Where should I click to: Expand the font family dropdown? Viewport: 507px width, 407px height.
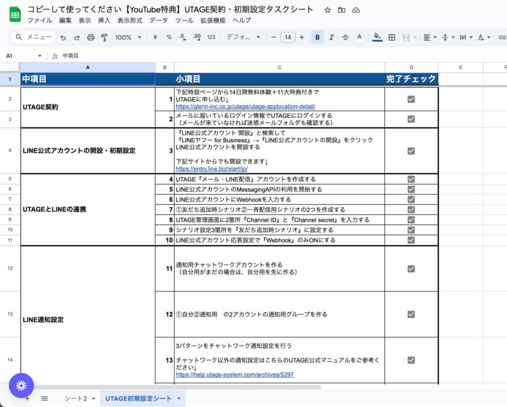244,37
